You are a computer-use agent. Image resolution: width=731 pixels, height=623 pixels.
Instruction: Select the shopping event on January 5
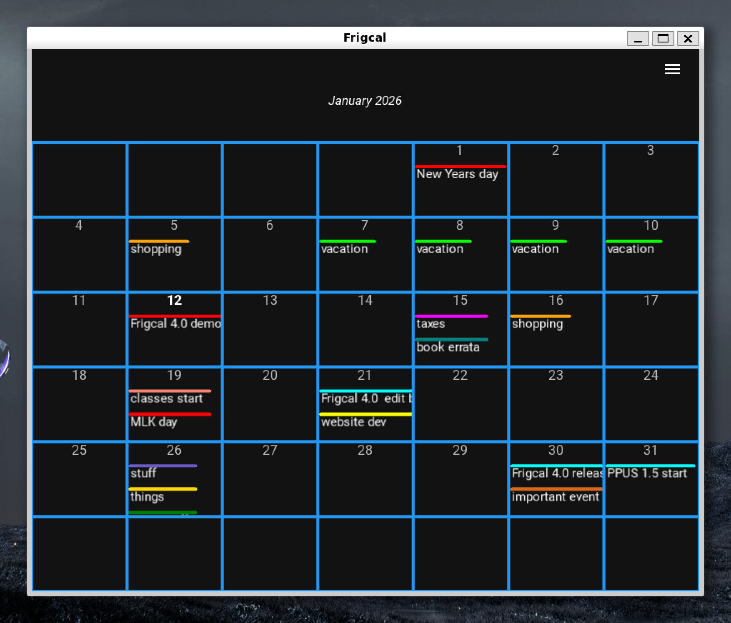(156, 249)
